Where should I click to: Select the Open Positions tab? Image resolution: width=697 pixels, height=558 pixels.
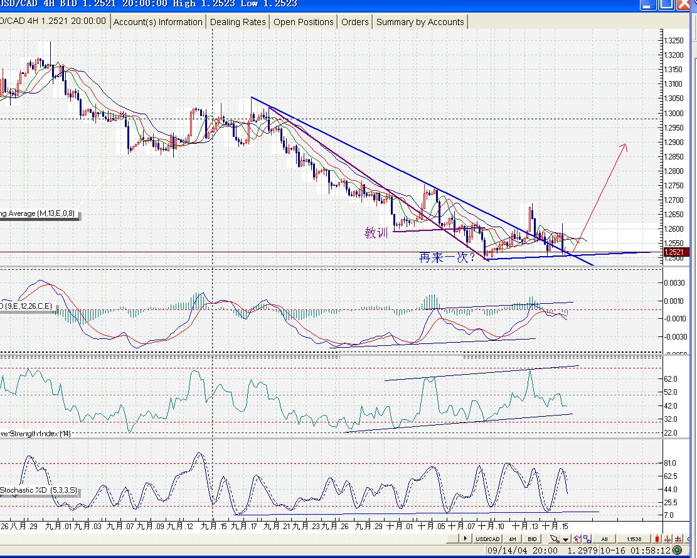(x=303, y=22)
